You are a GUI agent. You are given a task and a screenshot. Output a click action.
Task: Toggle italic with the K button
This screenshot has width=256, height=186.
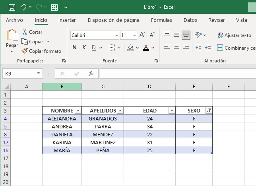coord(84,48)
